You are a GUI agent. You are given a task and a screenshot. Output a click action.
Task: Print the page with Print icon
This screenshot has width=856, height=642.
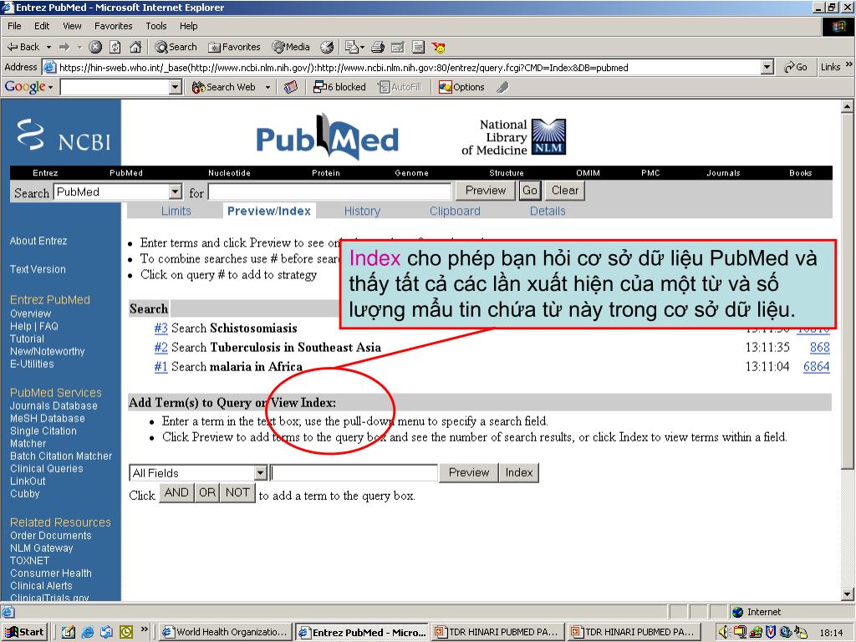(378, 47)
